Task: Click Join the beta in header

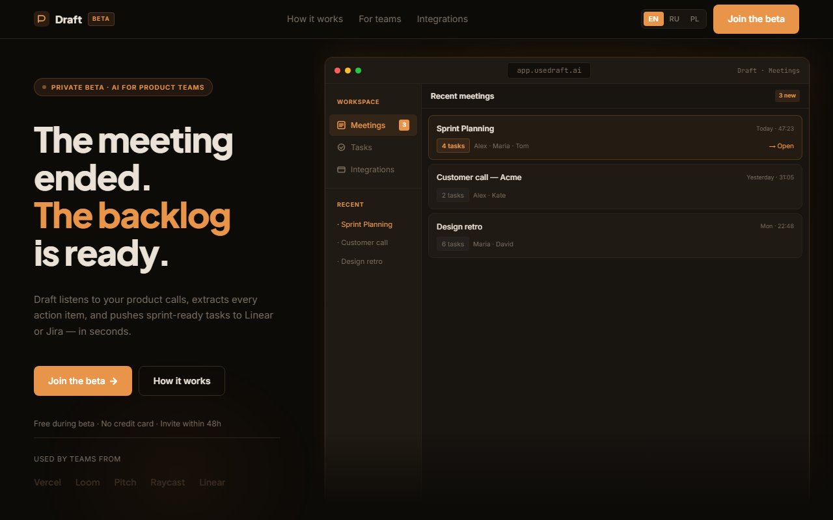Action: (756, 19)
